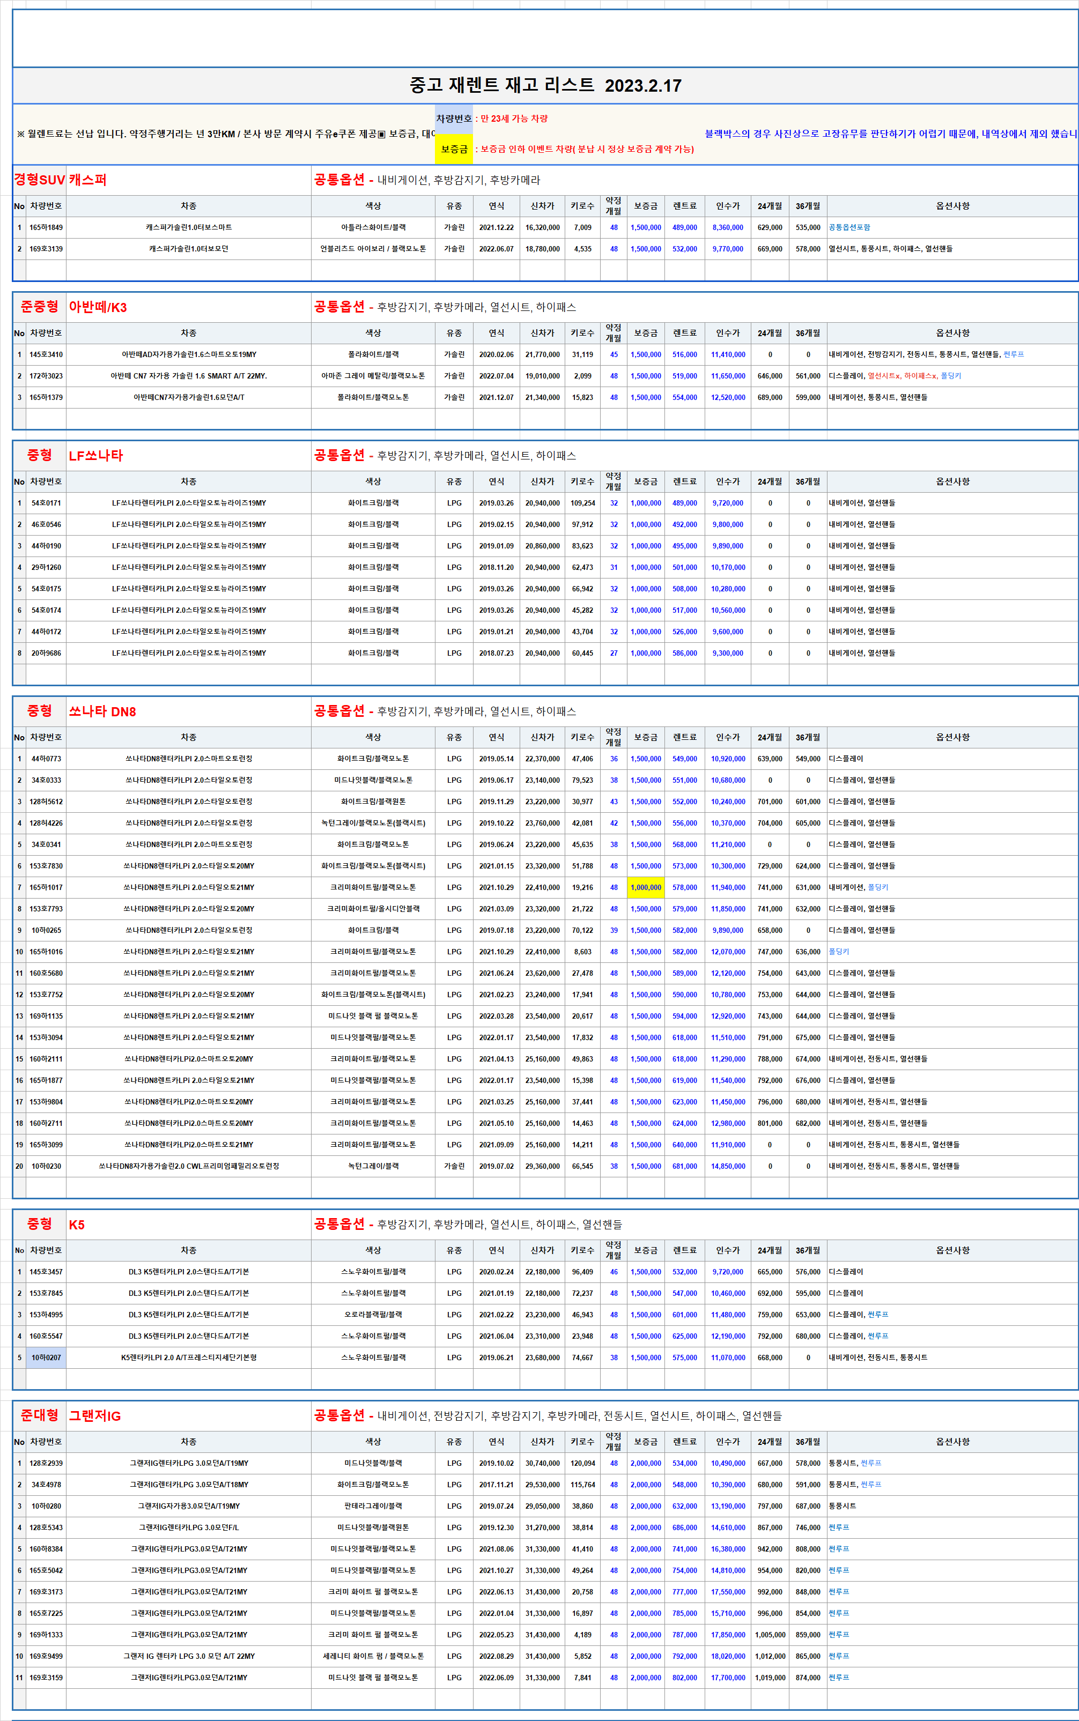The image size is (1079, 1721).
Task: Select acquisition price "18,020,000"
Action: point(728,1656)
